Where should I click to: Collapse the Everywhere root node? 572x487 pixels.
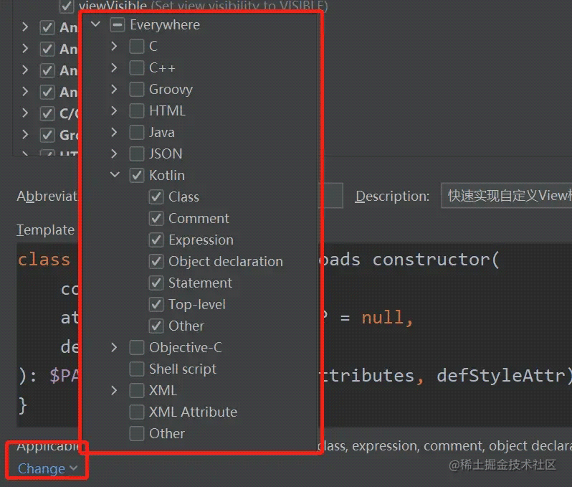(95, 25)
